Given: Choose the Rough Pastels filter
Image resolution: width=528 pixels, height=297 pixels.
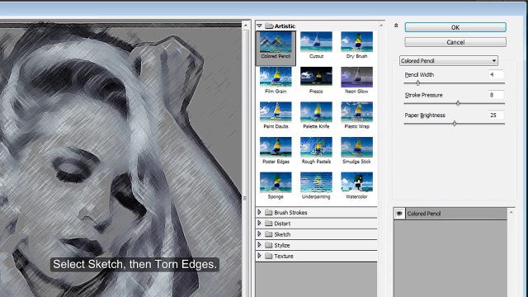Looking at the screenshot, I should click(316, 150).
